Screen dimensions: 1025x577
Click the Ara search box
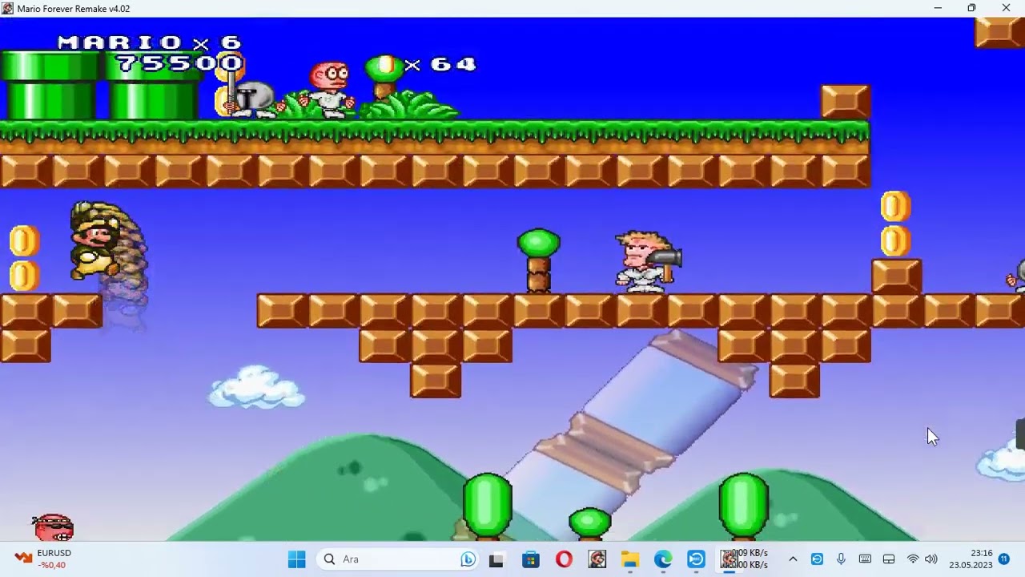[399, 559]
